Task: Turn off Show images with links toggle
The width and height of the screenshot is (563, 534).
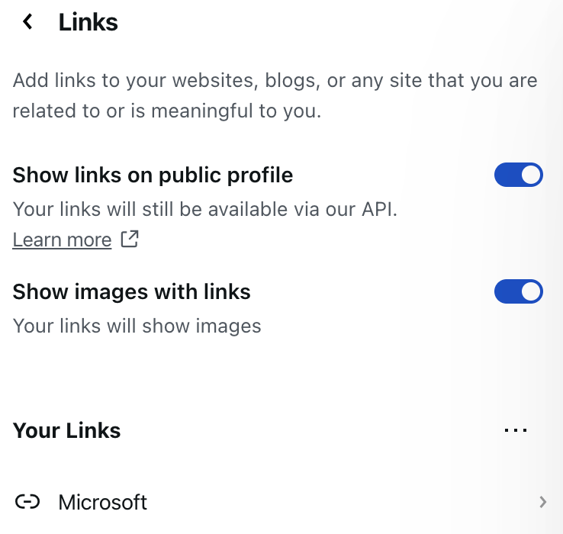Action: tap(518, 291)
